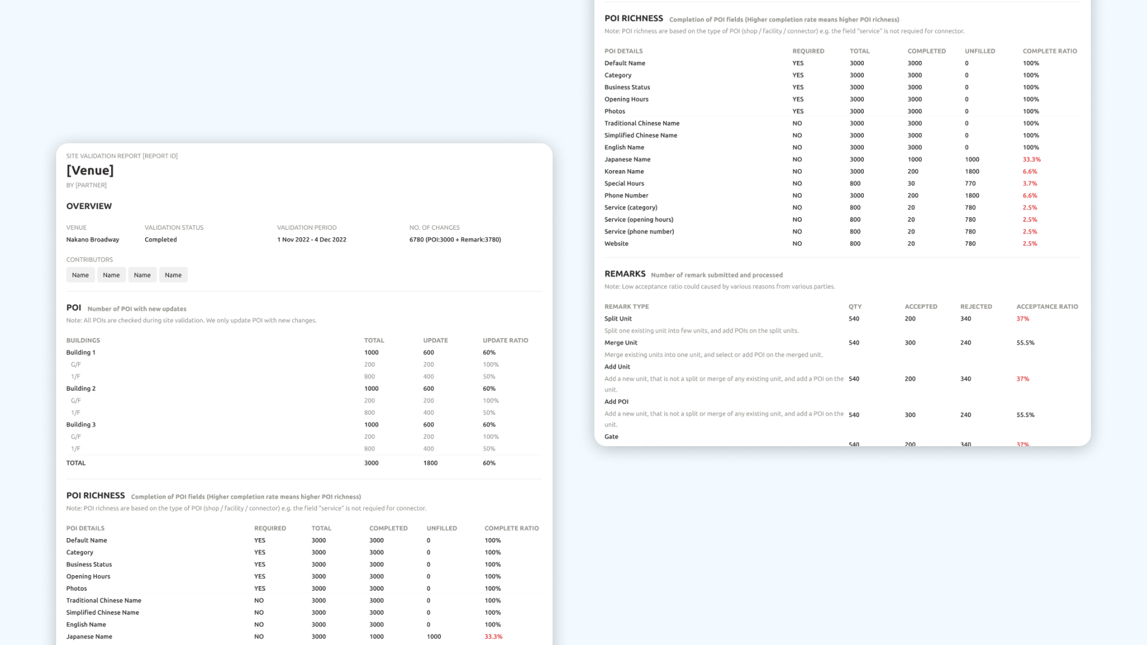Click the UPDATE RATIO column header
This screenshot has height=645, width=1147.
coord(505,340)
